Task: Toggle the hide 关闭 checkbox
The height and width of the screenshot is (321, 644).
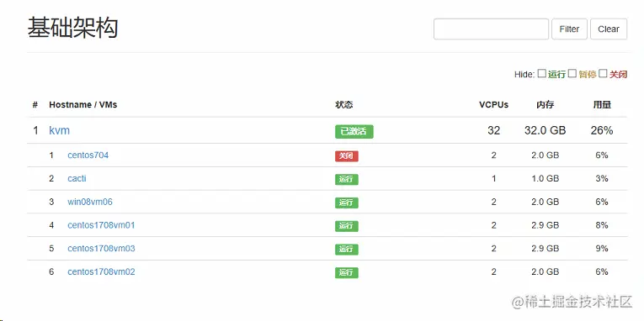Action: tap(603, 74)
